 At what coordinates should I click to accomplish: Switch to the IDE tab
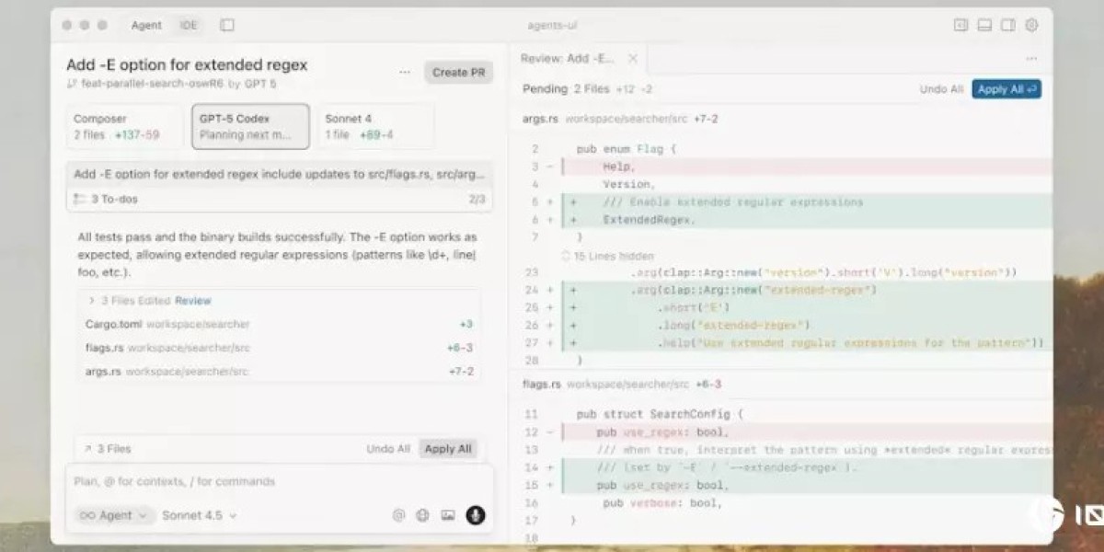tap(189, 26)
